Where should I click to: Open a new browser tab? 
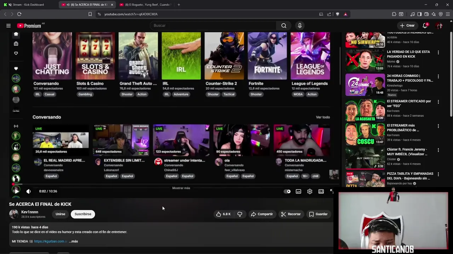click(179, 5)
